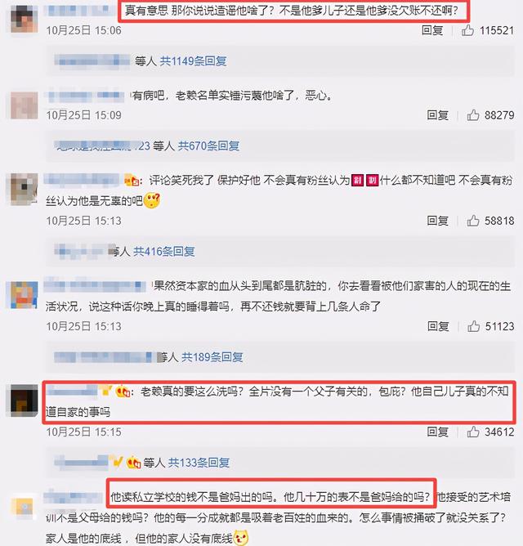Expand the 共1149条回复 thread
The height and width of the screenshot is (546, 523).
pyautogui.click(x=193, y=61)
